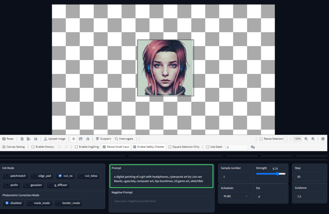Click inside the Negative Prompt field
Screen dimensions: 329x214
pos(161,203)
